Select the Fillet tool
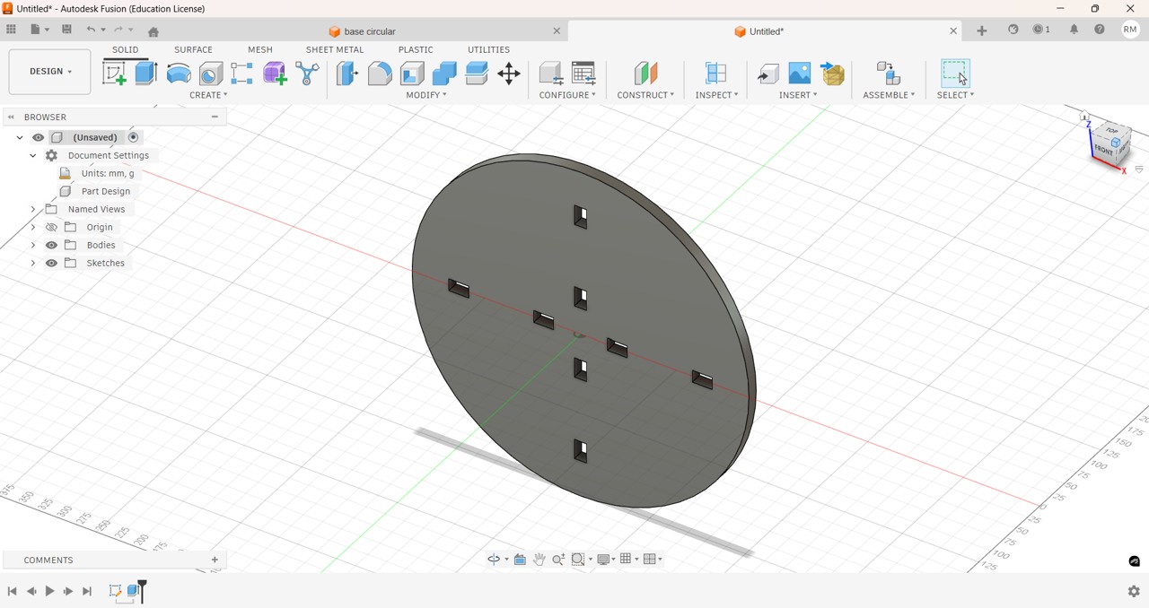Viewport: 1149px width, 608px height. [380, 74]
